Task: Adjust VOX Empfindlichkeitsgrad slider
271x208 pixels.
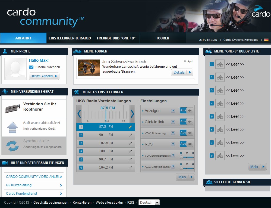Action: pos(187,157)
